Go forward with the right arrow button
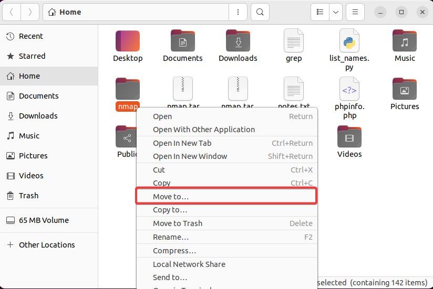The height and width of the screenshot is (289, 433). (x=30, y=12)
